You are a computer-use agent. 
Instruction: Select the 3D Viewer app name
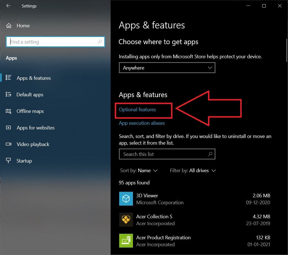point(147,195)
